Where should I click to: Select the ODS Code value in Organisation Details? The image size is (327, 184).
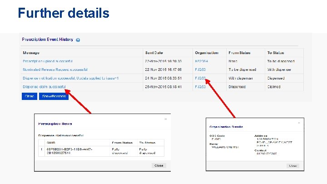[216, 139]
